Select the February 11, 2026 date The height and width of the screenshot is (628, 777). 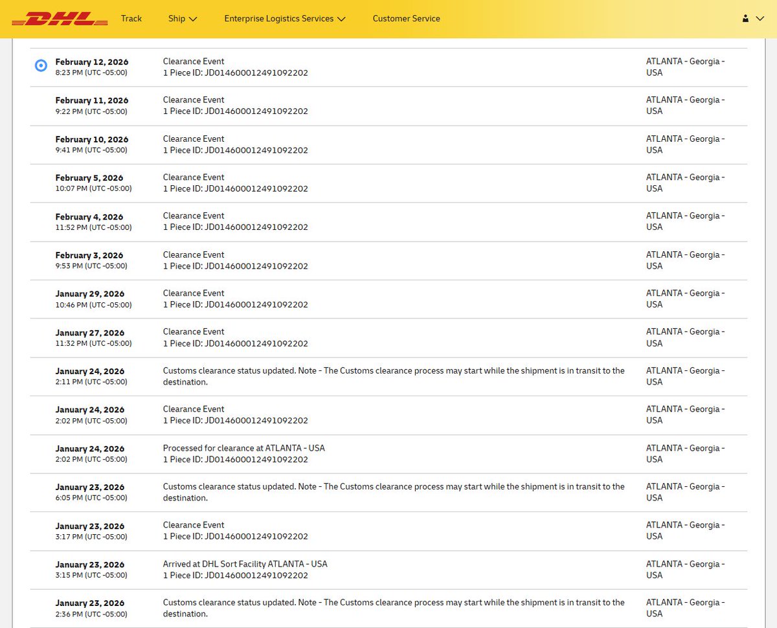[92, 100]
